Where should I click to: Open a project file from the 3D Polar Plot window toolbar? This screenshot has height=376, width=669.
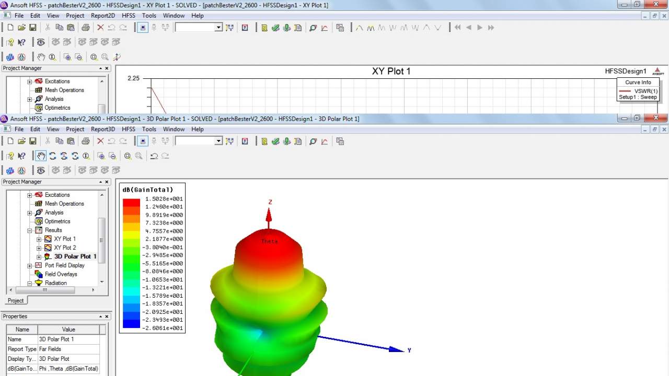click(x=21, y=141)
